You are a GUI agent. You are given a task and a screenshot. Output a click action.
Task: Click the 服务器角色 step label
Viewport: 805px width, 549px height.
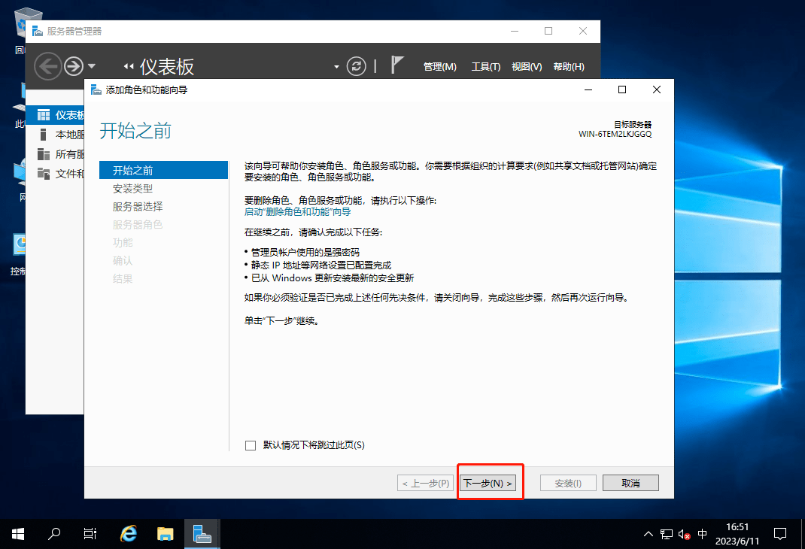(x=138, y=225)
